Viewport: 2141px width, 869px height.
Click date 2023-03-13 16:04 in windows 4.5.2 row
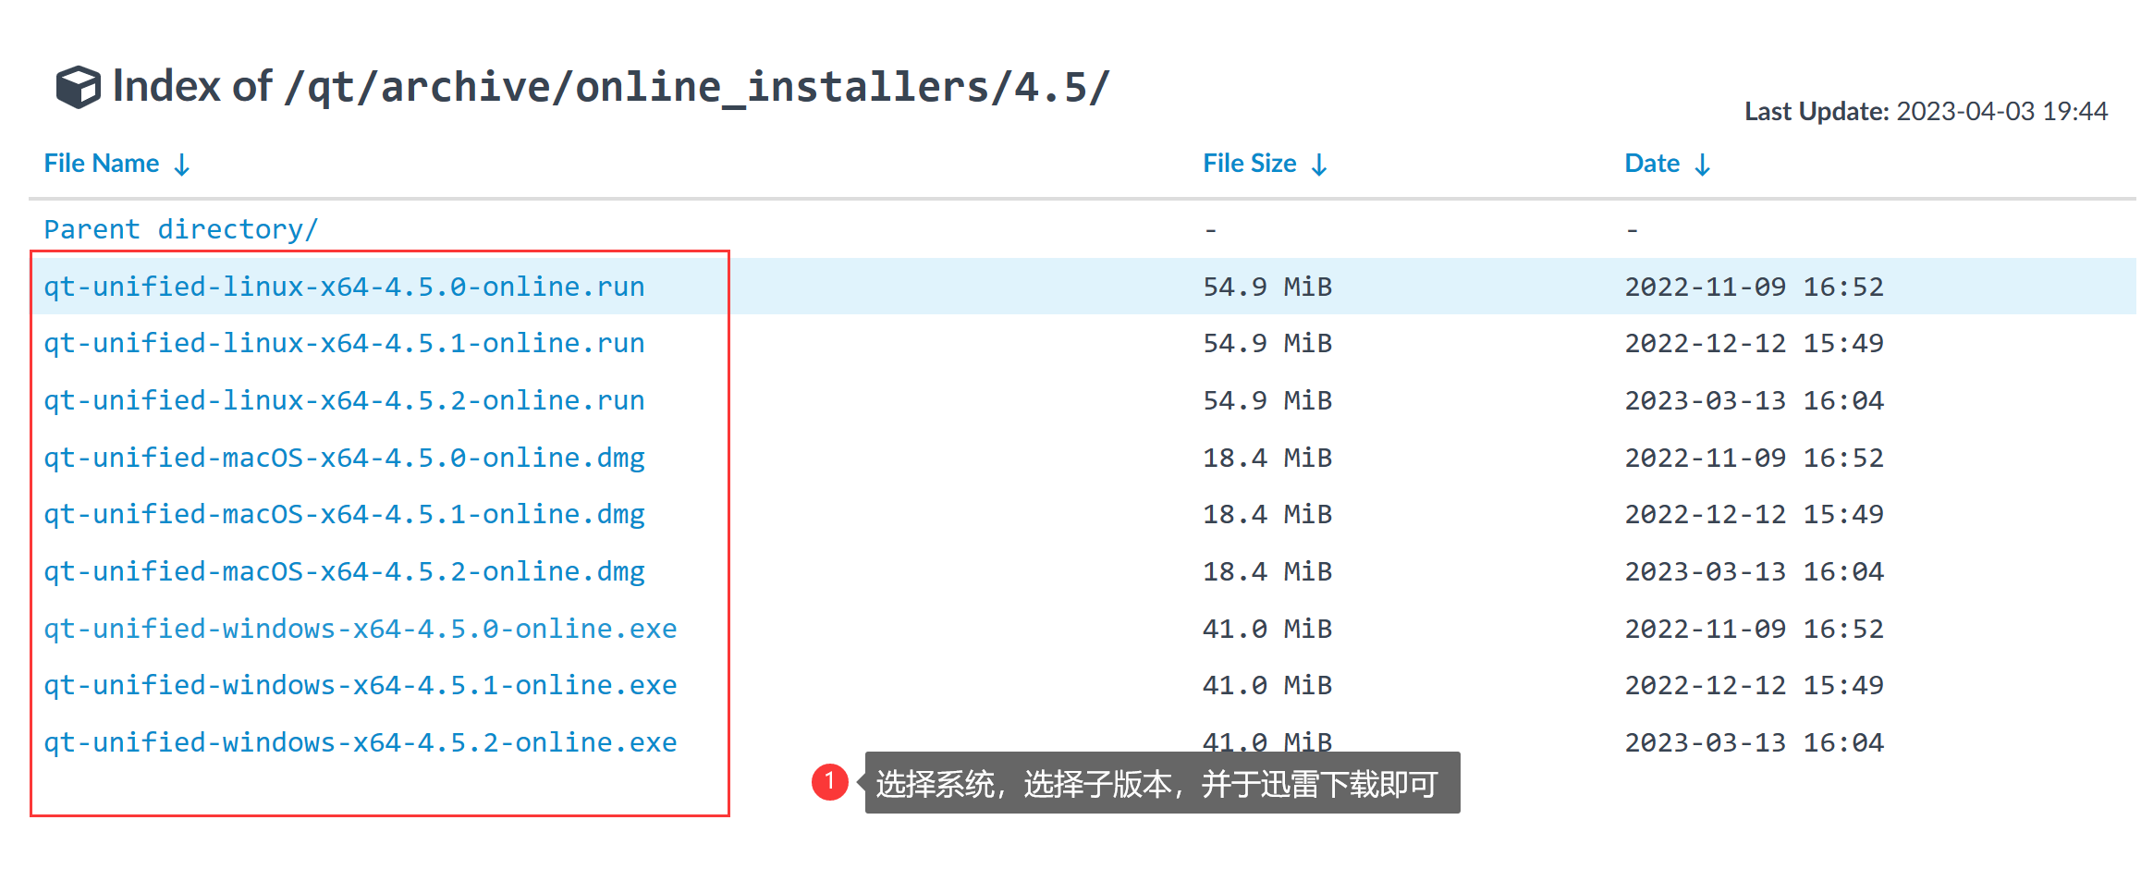[x=1754, y=742]
